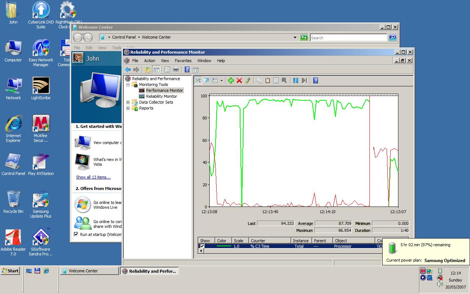This screenshot has height=294, width=470.
Task: Open McAfee Security desktop icon
Action: point(41,128)
